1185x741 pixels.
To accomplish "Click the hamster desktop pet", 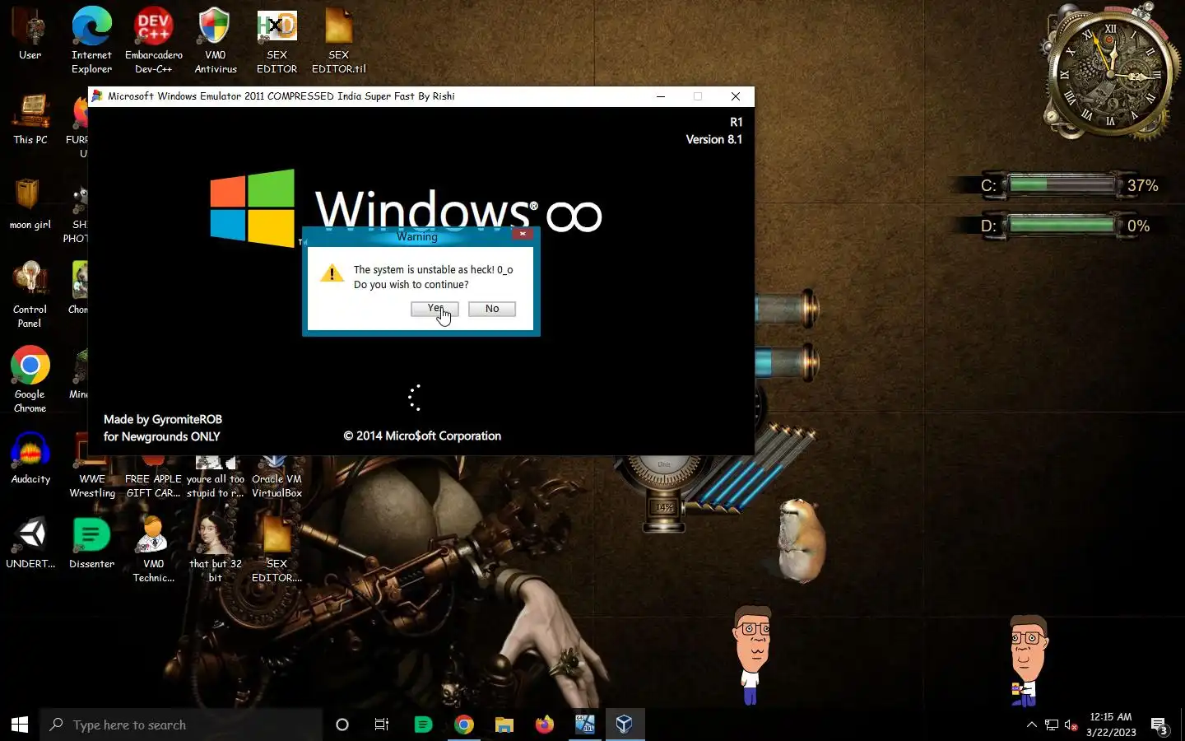I will pos(801,540).
